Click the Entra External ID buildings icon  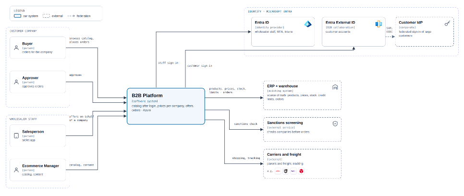[379, 24]
